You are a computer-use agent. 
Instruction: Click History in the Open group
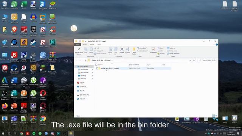pos(161,54)
